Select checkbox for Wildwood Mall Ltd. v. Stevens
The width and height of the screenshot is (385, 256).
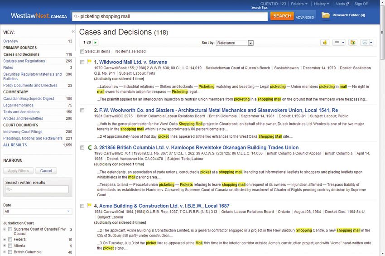(82, 62)
